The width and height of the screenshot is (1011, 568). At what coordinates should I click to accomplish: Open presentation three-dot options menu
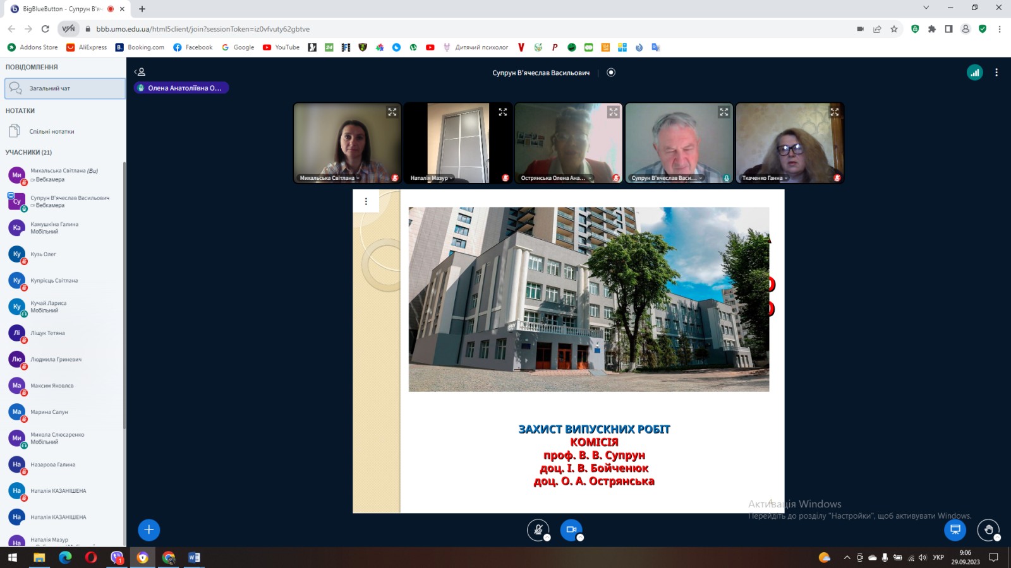(x=366, y=201)
